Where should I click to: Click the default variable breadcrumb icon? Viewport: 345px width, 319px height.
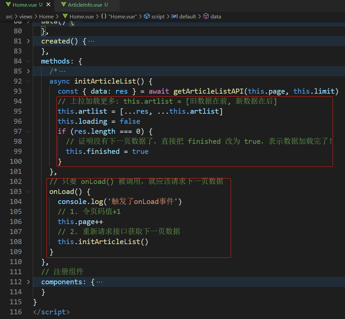pos(175,16)
